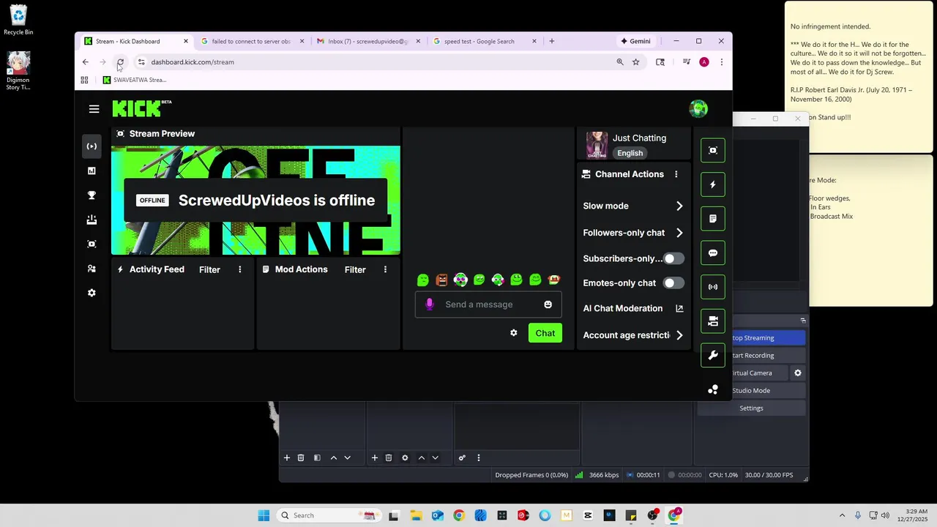This screenshot has height=527, width=937.
Task: Open Activity Feed more options menu
Action: coord(239,269)
